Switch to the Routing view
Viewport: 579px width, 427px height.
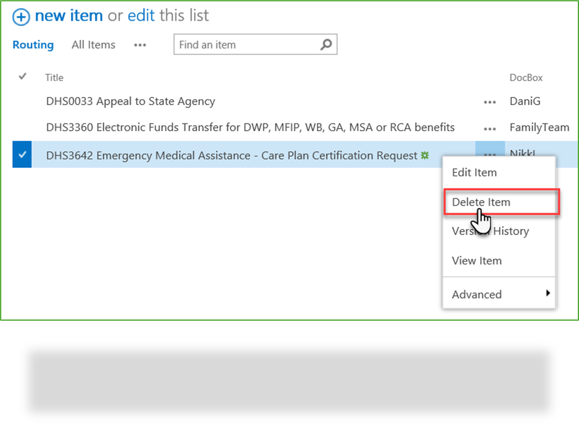33,45
